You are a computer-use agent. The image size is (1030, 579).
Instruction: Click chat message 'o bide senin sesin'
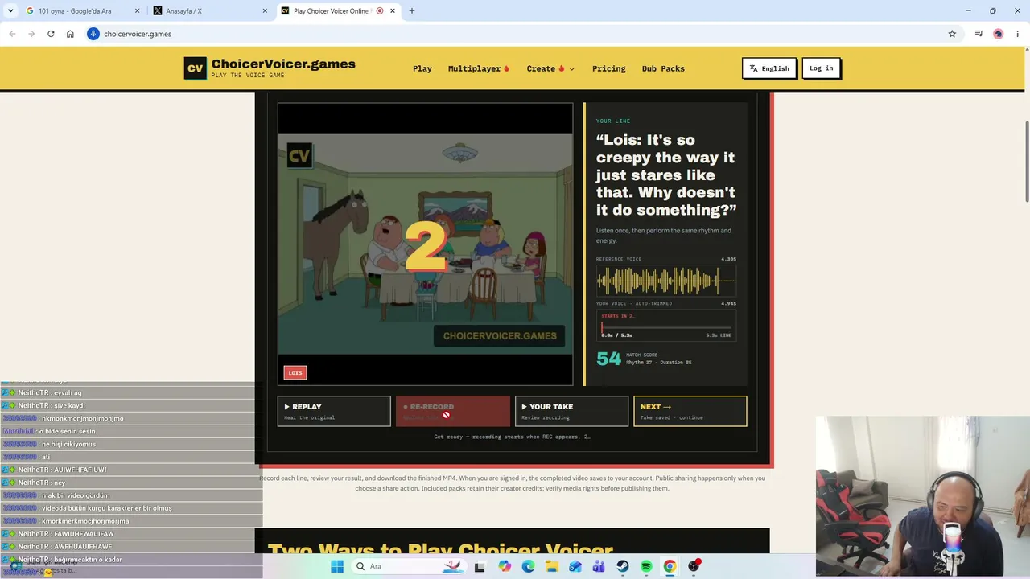pyautogui.click(x=68, y=431)
